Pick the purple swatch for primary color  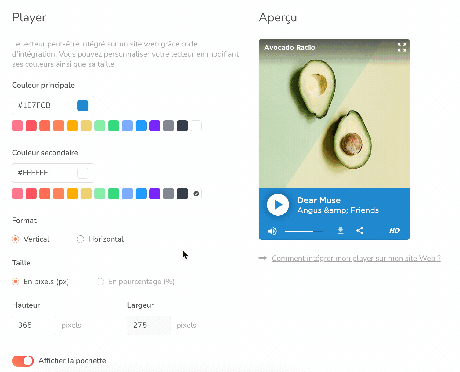(155, 126)
